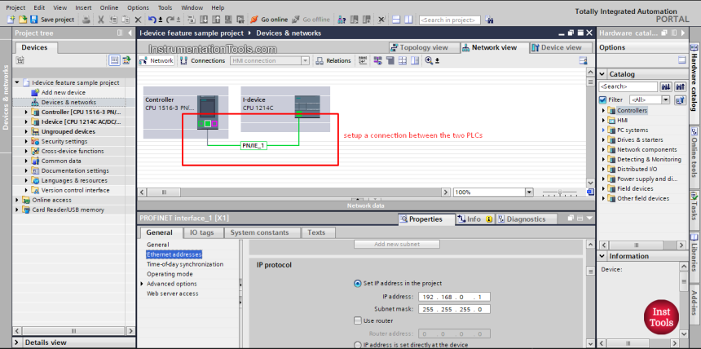Click the show overview icon in Devices tab
Viewport: 701px width, 349px height.
pyautogui.click(x=114, y=60)
